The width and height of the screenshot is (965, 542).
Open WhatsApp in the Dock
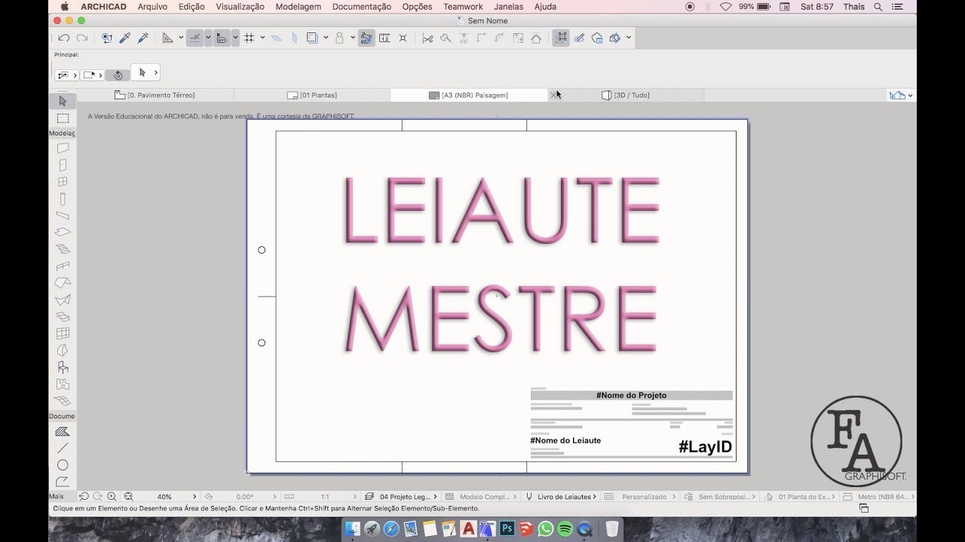[x=546, y=528]
